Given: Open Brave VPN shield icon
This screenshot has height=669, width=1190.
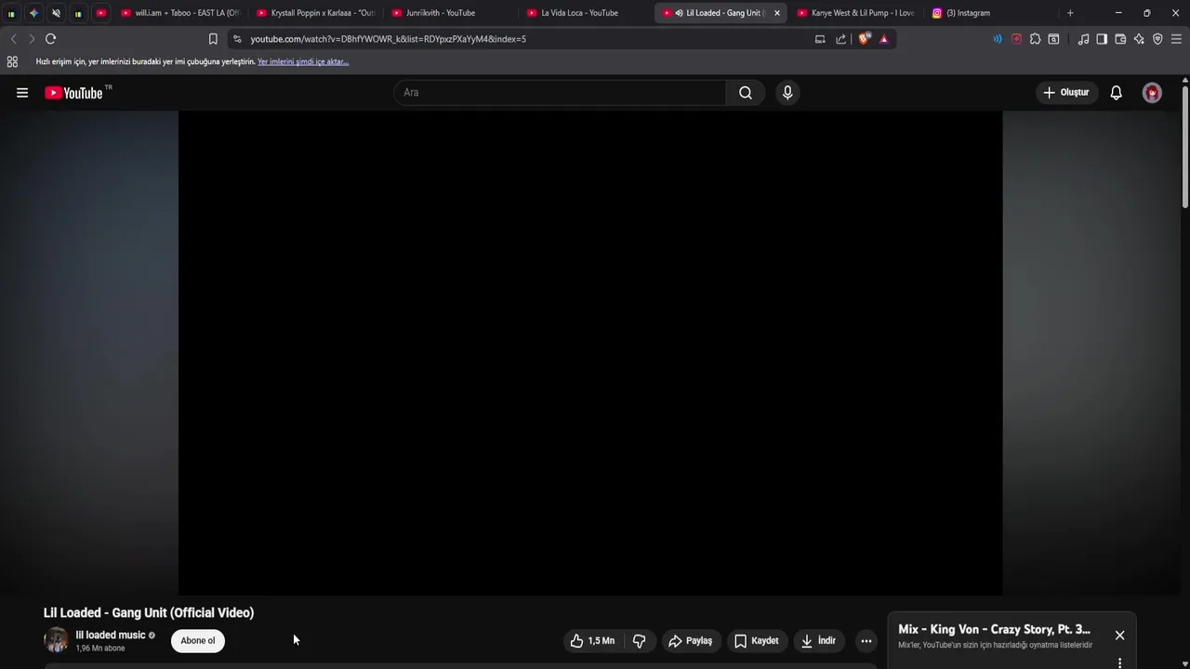Looking at the screenshot, I should [1157, 39].
